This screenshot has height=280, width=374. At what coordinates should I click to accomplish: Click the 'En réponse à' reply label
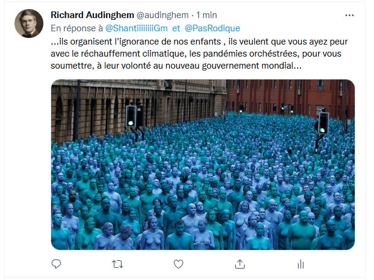click(x=77, y=28)
